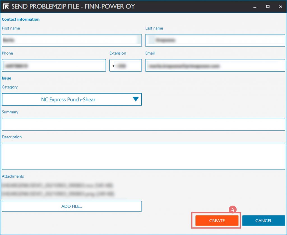Select the first attachment in the list
The image size is (287, 235).
(58, 185)
